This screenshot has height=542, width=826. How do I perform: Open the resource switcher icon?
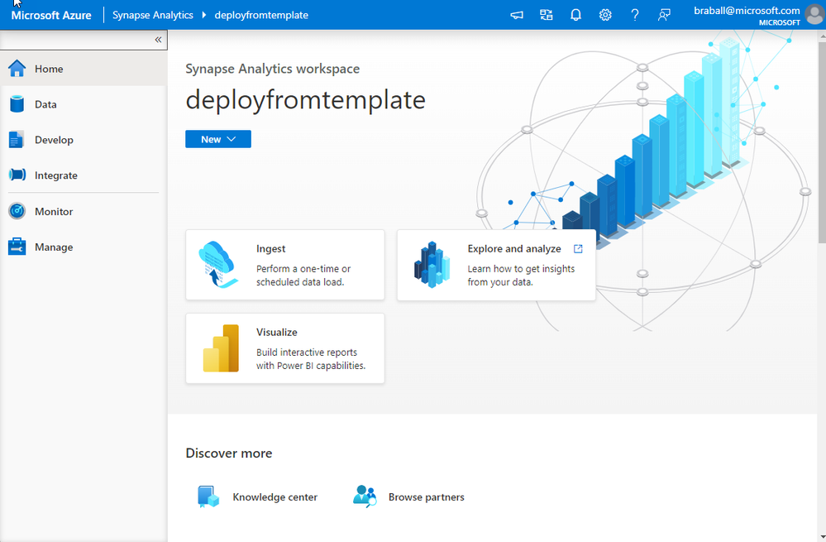coord(547,15)
